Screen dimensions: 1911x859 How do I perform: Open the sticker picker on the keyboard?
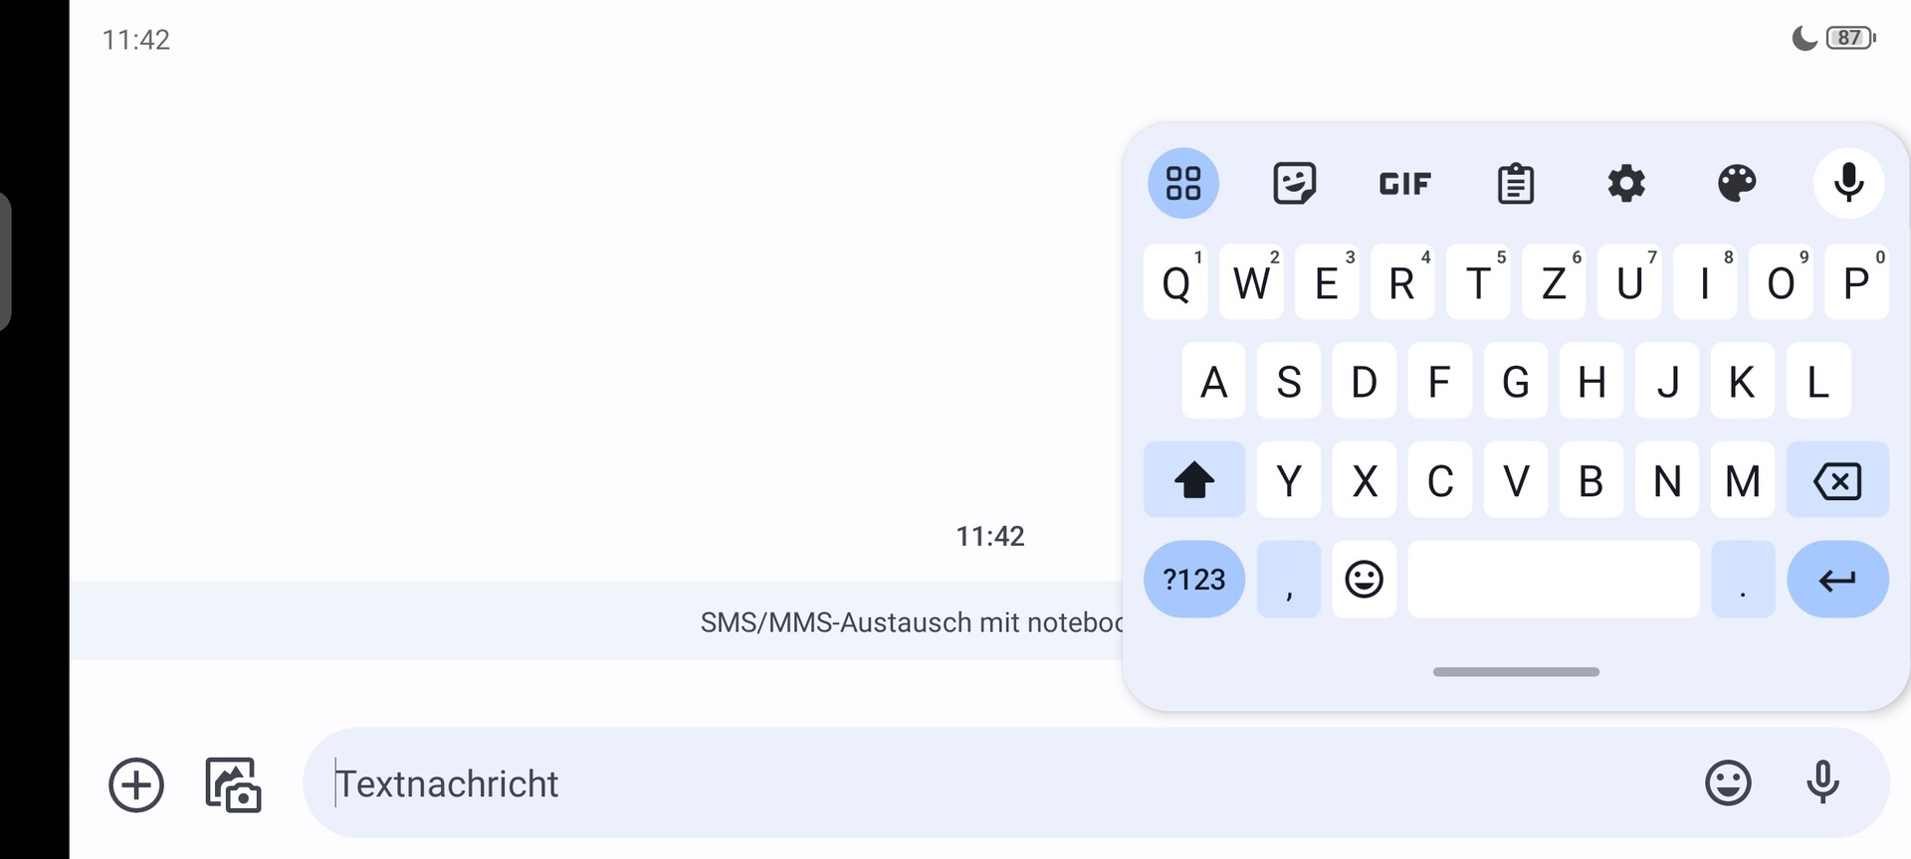(x=1294, y=183)
